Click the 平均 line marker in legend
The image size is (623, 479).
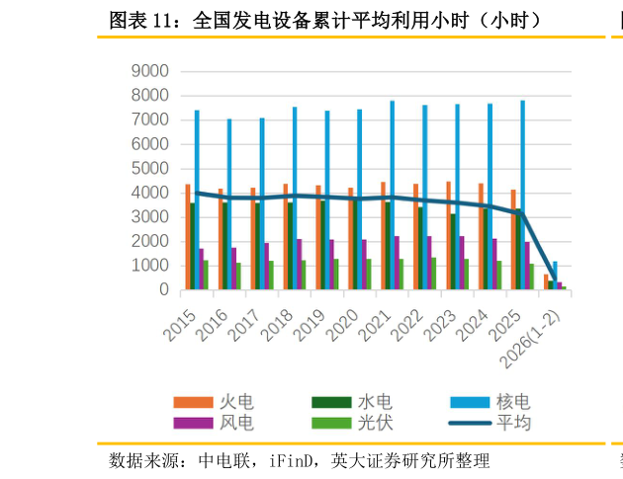pos(470,423)
